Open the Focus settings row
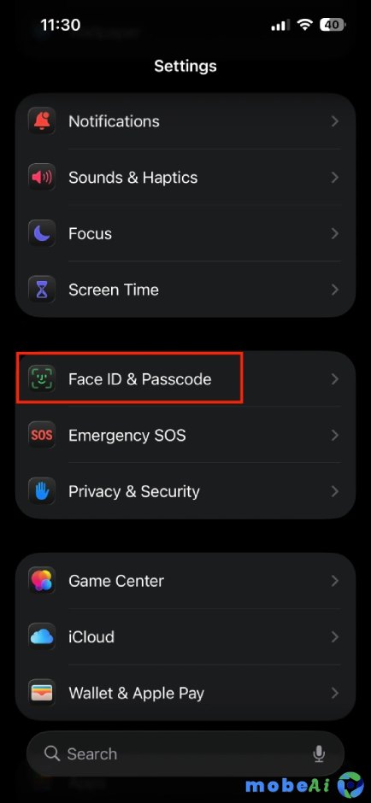Viewport: 371px width, 803px height. point(185,233)
